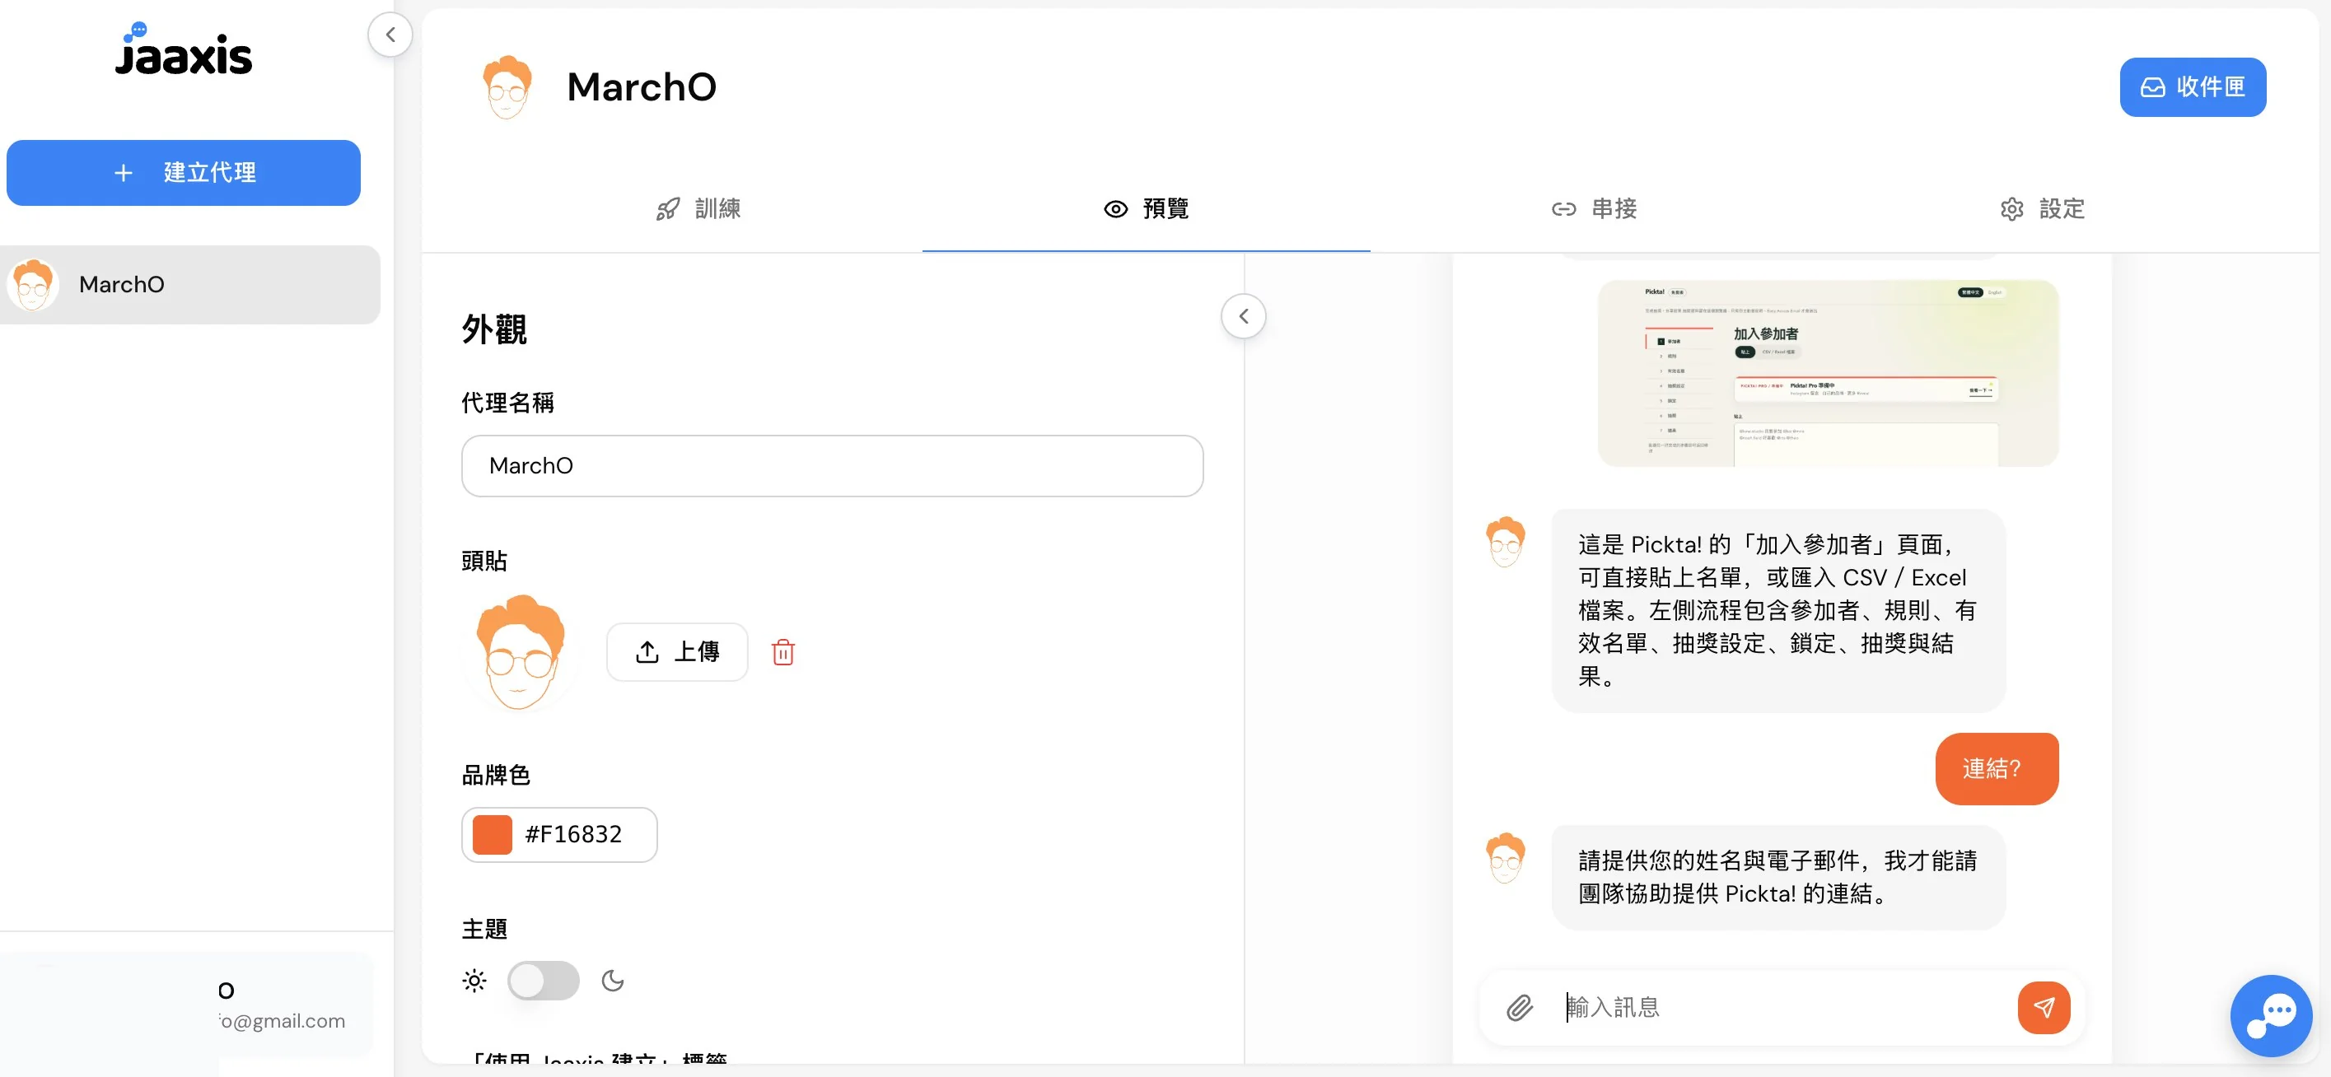
Task: Click the avatar image under 頭貼
Action: tap(521, 652)
